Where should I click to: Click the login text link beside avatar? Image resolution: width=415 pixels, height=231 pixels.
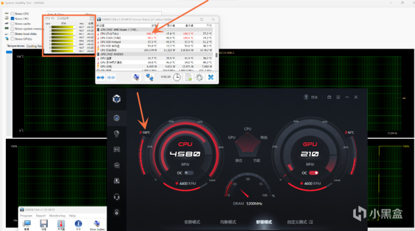pyautogui.click(x=314, y=97)
